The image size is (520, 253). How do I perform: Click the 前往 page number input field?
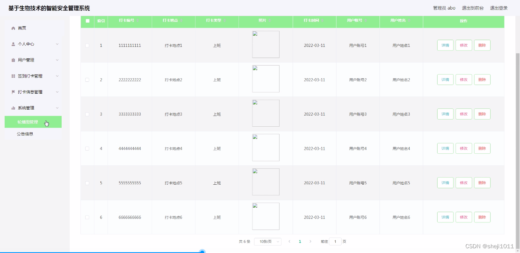click(335, 241)
